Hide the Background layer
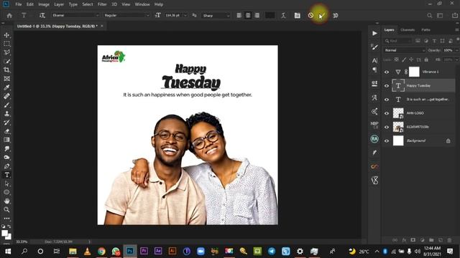 tap(387, 140)
